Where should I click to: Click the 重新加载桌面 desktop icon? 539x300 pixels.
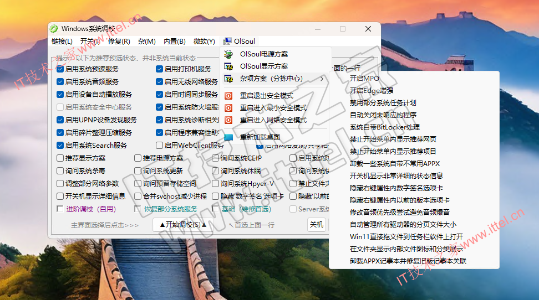tap(228, 137)
